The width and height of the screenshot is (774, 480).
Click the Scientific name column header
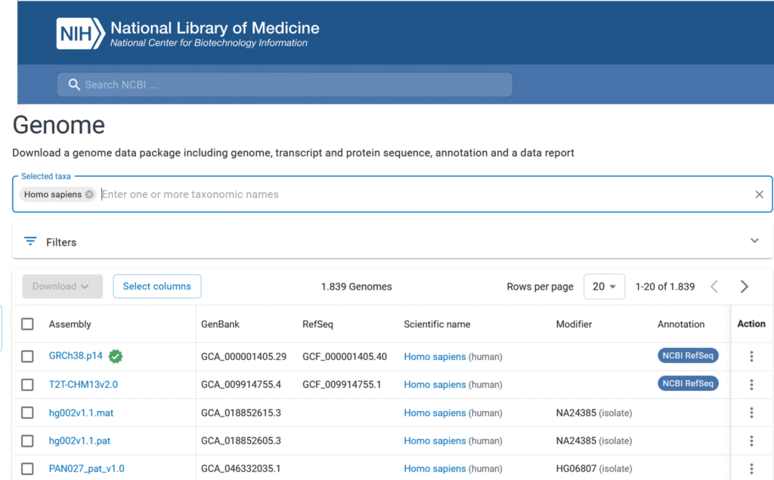click(437, 324)
